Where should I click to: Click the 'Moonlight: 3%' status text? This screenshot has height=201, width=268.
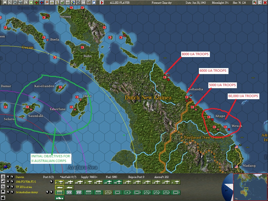[220, 3]
